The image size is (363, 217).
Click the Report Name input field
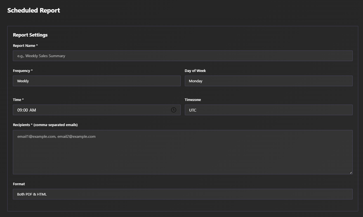coord(182,56)
